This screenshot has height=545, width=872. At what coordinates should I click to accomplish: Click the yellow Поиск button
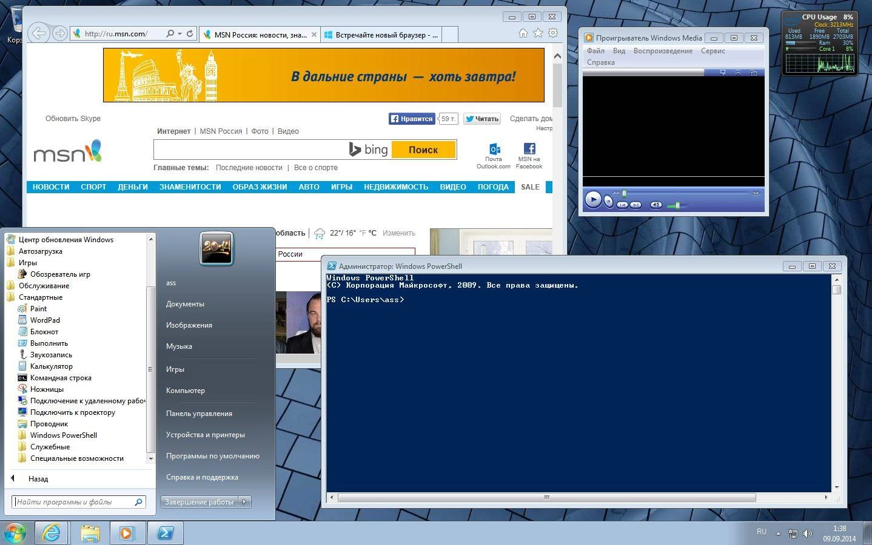(x=423, y=150)
